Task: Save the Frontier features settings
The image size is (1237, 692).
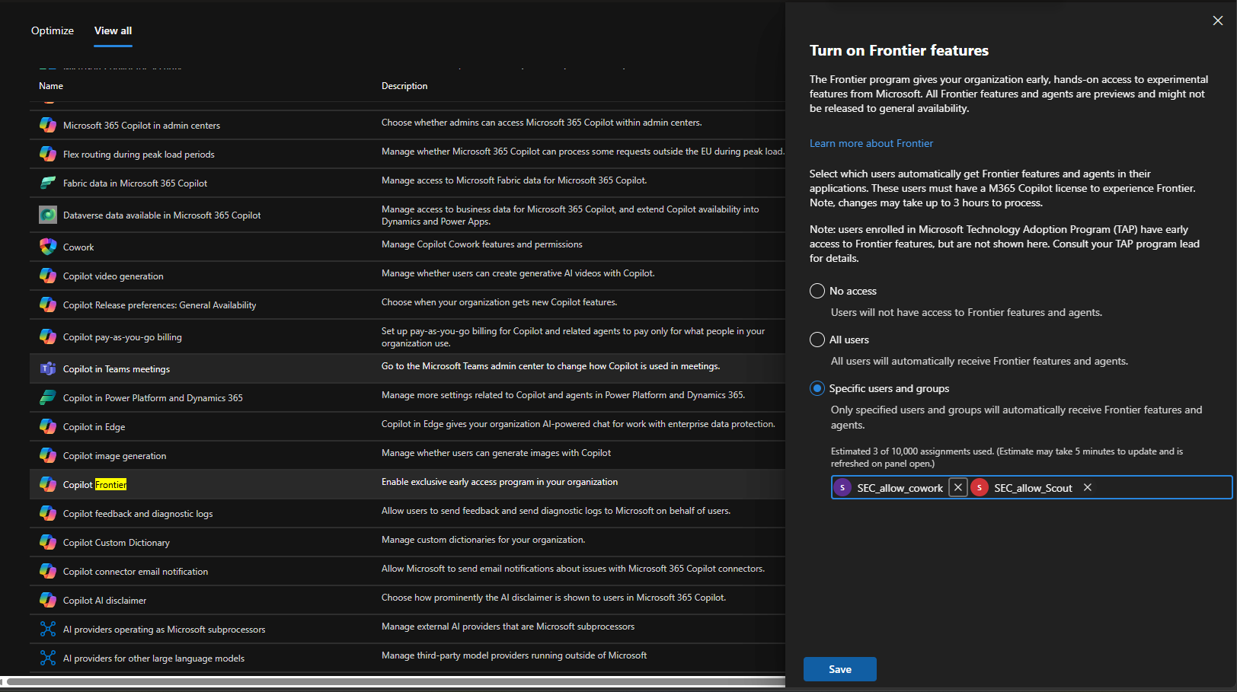Action: point(840,669)
